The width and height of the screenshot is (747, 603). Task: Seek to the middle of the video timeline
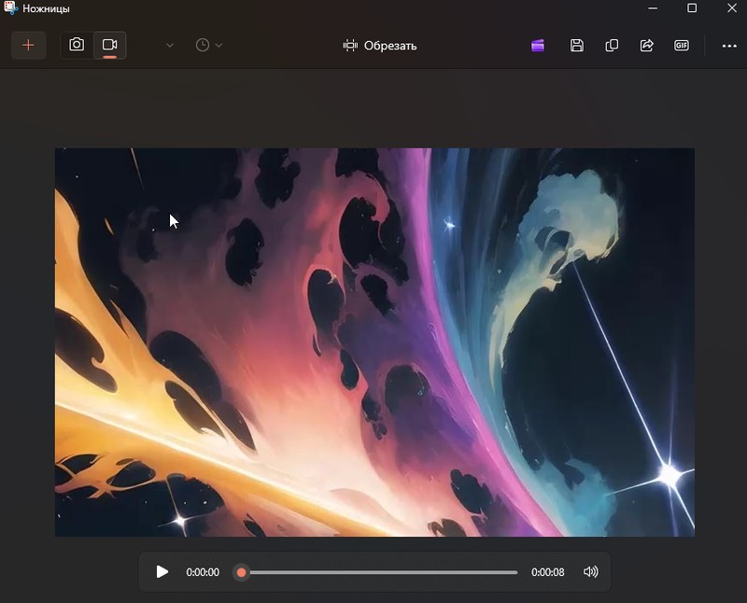tap(379, 572)
